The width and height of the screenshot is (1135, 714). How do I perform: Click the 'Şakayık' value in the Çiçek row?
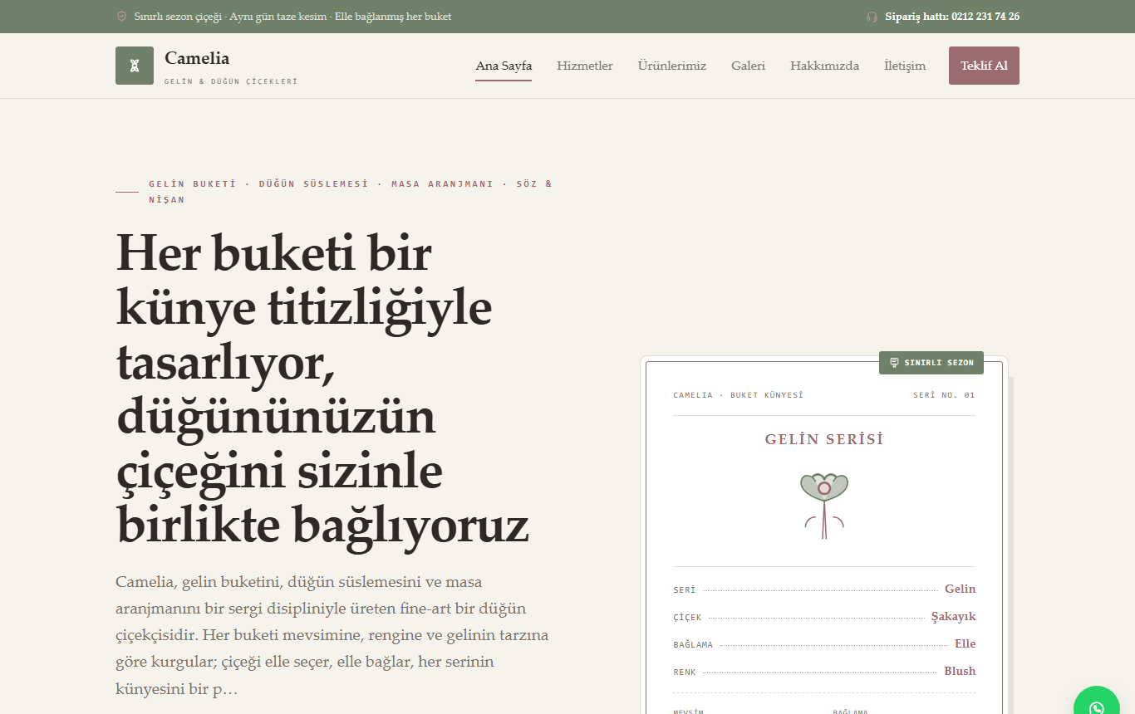coord(953,617)
